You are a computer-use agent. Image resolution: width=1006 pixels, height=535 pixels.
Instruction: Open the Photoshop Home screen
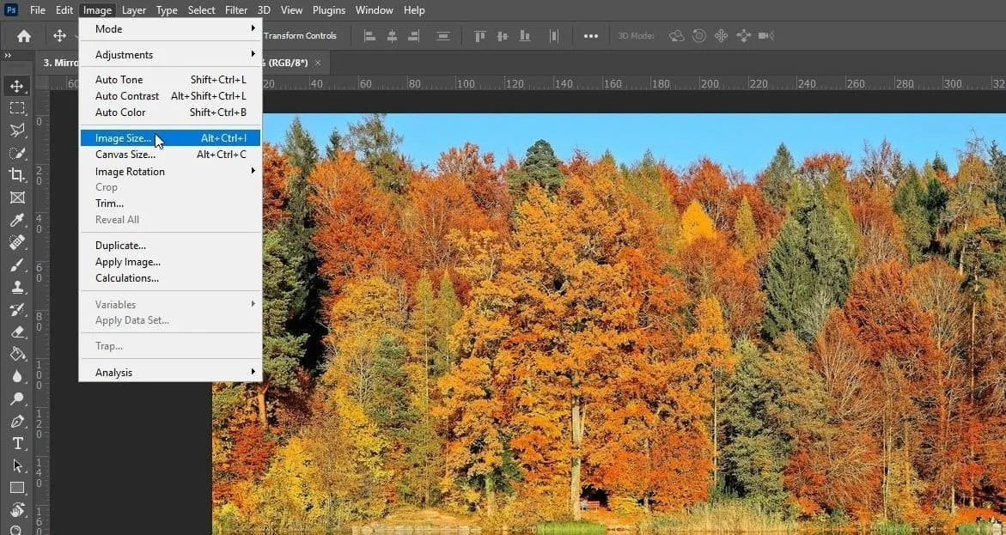[22, 35]
